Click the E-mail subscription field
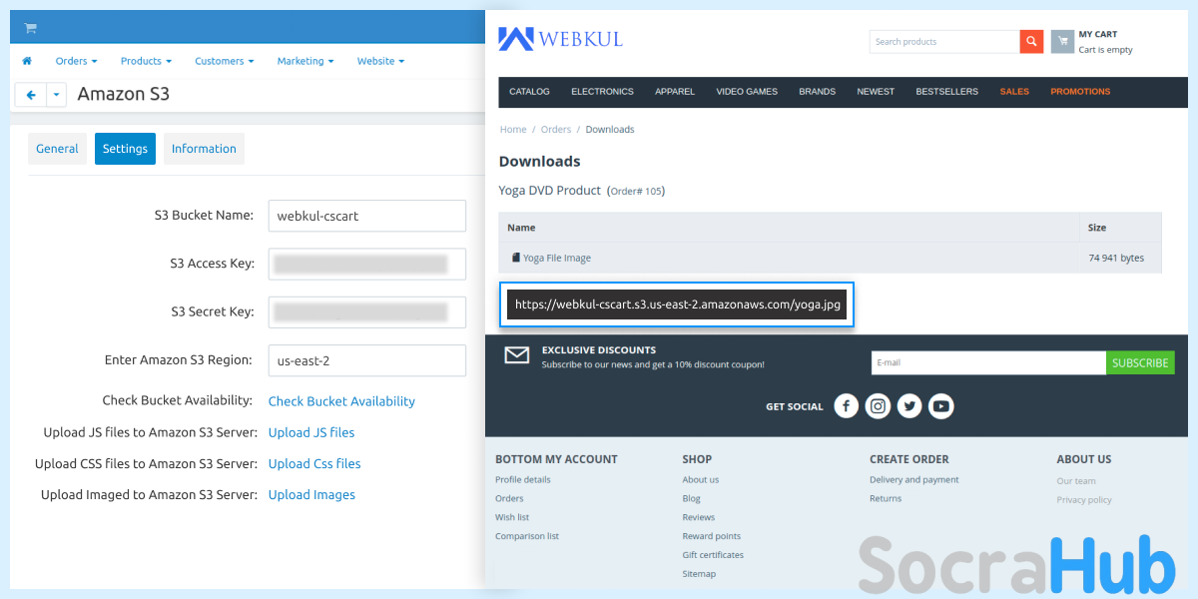 [x=988, y=362]
